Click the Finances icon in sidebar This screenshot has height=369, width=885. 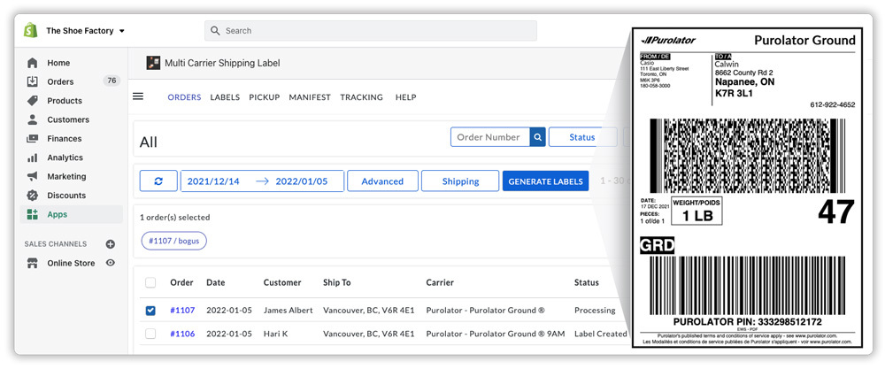point(32,138)
